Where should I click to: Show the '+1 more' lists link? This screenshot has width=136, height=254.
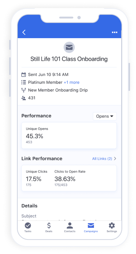[72, 82]
